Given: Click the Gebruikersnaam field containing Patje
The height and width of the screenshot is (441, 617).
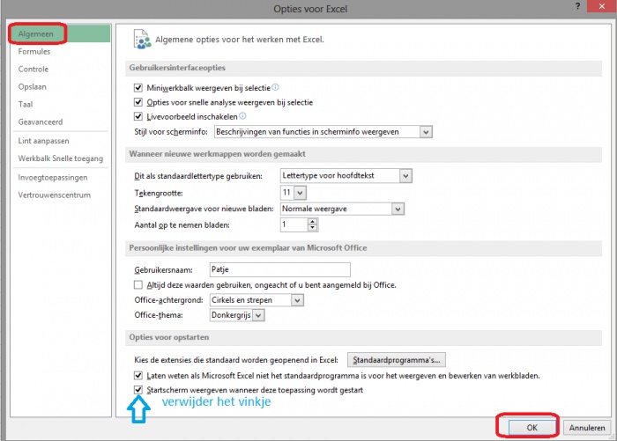Looking at the screenshot, I should (279, 269).
